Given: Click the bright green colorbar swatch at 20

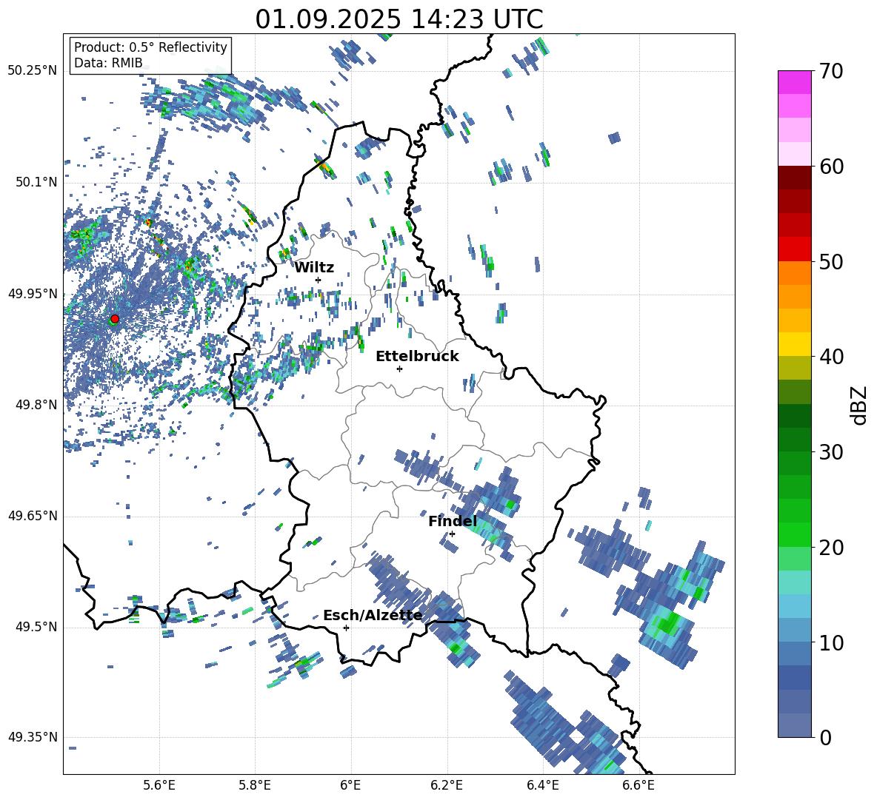Looking at the screenshot, I should pyautogui.click(x=794, y=534).
